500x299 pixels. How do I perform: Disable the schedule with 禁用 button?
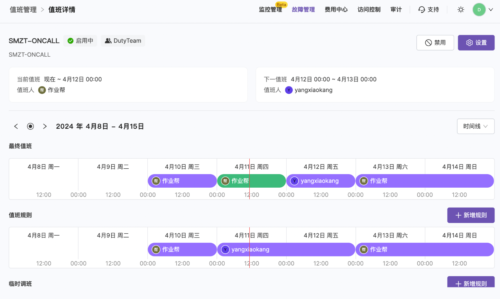coord(435,43)
